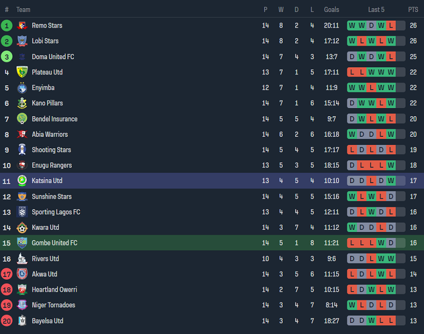Open the Gombe United FC crest
This screenshot has height=334, width=424.
pyautogui.click(x=22, y=243)
